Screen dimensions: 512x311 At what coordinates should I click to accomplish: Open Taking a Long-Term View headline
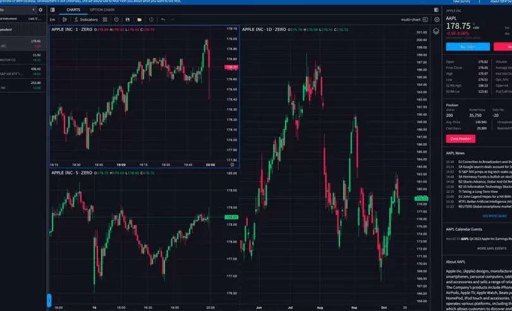coord(478,192)
